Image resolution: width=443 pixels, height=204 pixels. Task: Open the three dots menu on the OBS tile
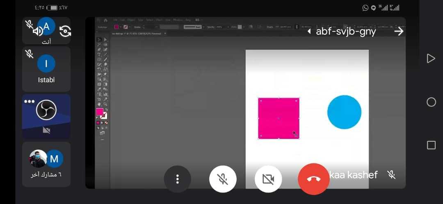click(x=29, y=101)
